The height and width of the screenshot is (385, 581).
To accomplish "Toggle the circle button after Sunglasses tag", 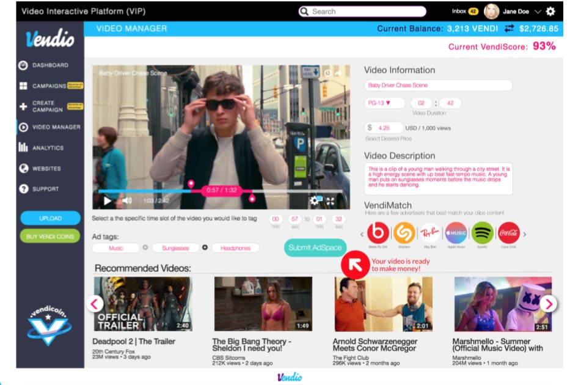I will click(205, 247).
